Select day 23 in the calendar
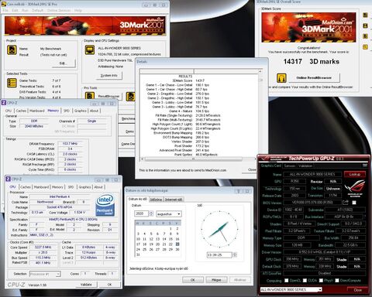The width and height of the screenshot is (372, 297). [x=177, y=244]
